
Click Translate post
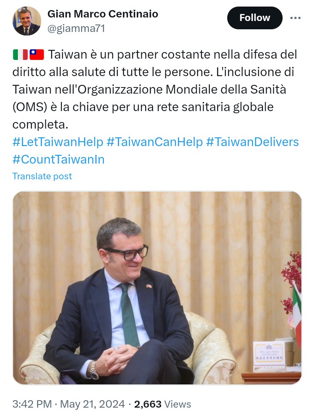pos(42,176)
